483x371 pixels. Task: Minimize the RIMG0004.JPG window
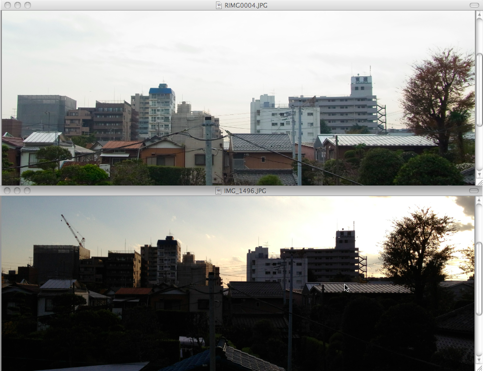tap(18, 5)
